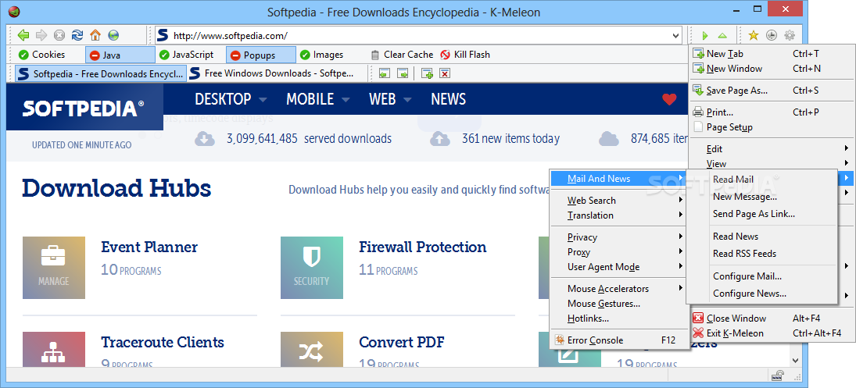Expand the Privacy submenu
The height and width of the screenshot is (388, 856).
619,237
